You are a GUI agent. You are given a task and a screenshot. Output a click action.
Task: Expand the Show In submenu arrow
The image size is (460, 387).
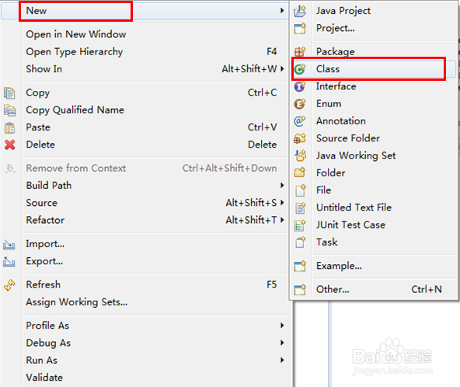[x=282, y=68]
